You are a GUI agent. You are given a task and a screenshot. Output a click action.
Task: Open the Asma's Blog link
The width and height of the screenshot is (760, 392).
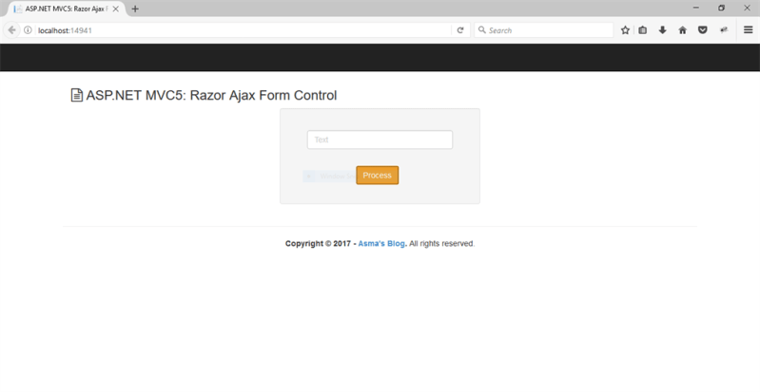coord(381,243)
